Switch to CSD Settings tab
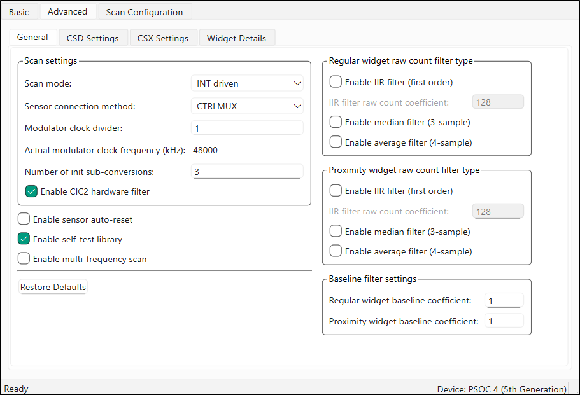The height and width of the screenshot is (395, 580). [93, 38]
